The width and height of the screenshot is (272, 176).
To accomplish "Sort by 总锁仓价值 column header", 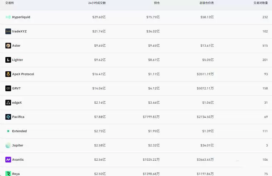I will (x=207, y=3).
